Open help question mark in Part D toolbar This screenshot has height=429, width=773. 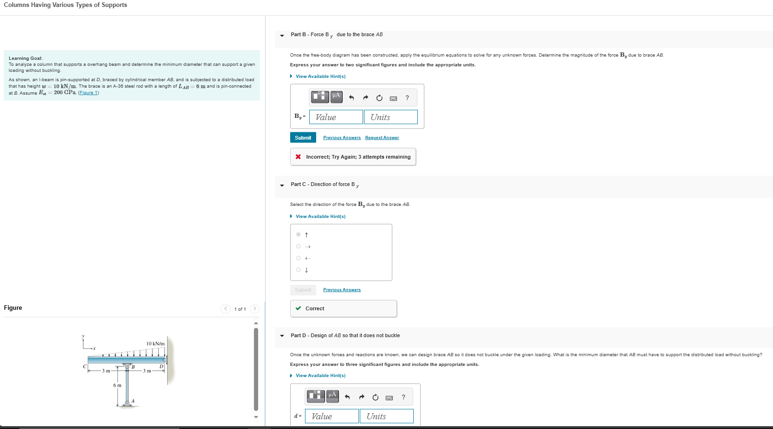[x=403, y=397]
